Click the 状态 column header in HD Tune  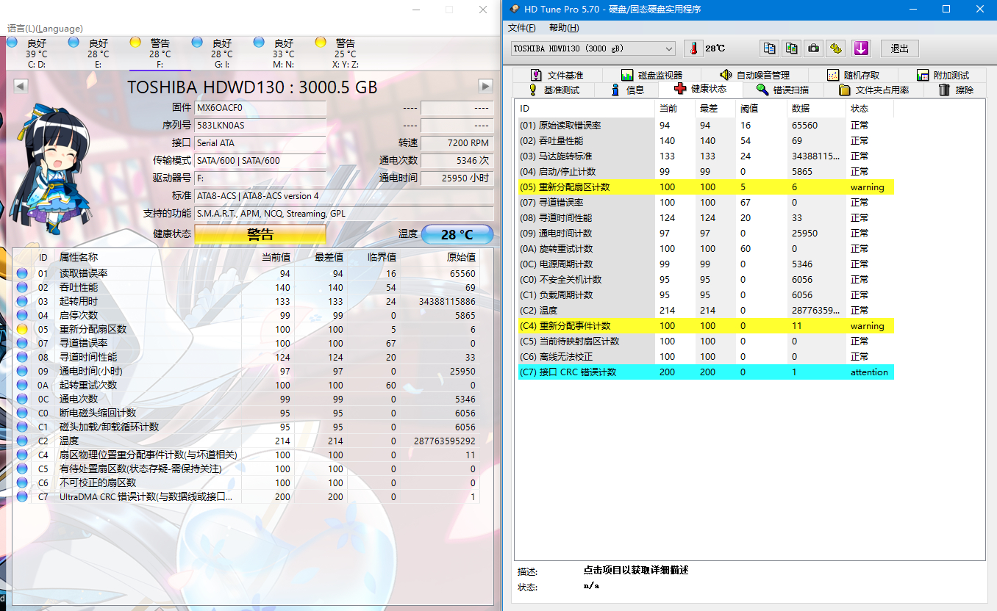pyautogui.click(x=871, y=109)
